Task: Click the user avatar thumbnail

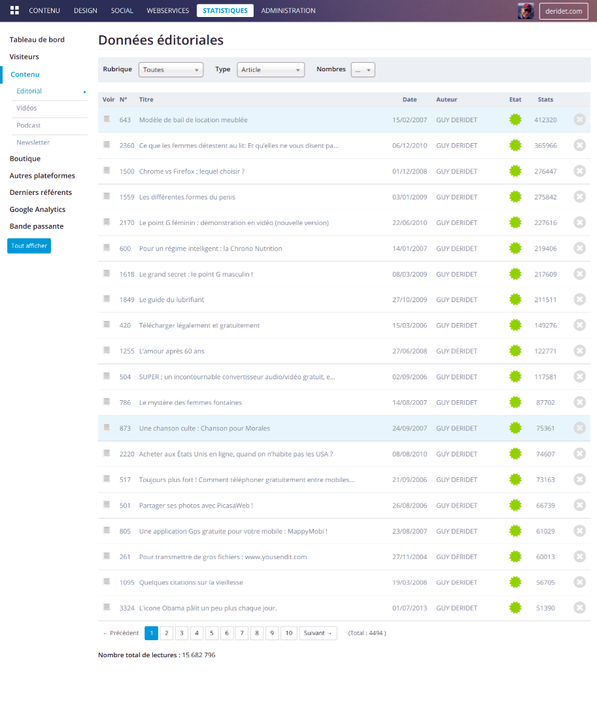Action: coord(526,10)
